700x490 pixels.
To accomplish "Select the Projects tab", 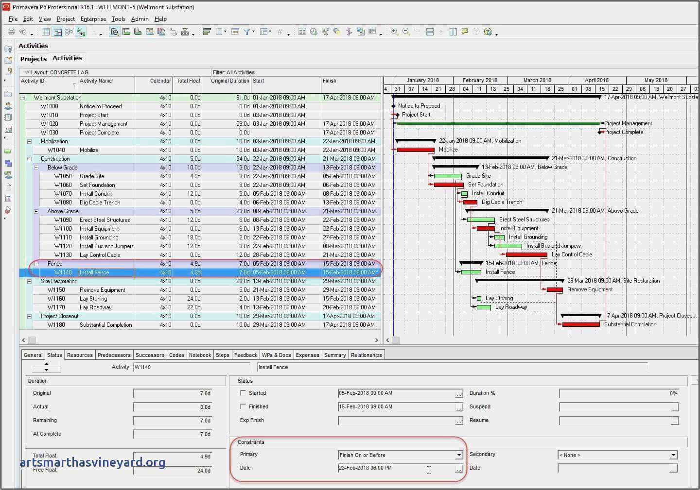I will tap(34, 59).
